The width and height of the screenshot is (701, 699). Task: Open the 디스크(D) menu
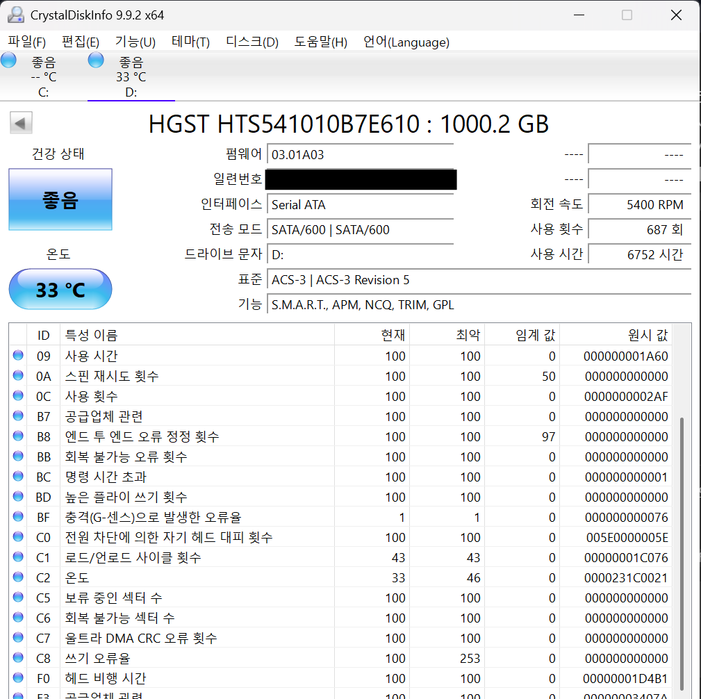pos(252,42)
